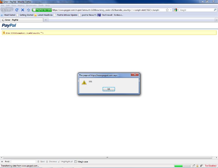Go to the home page icon

28,10
